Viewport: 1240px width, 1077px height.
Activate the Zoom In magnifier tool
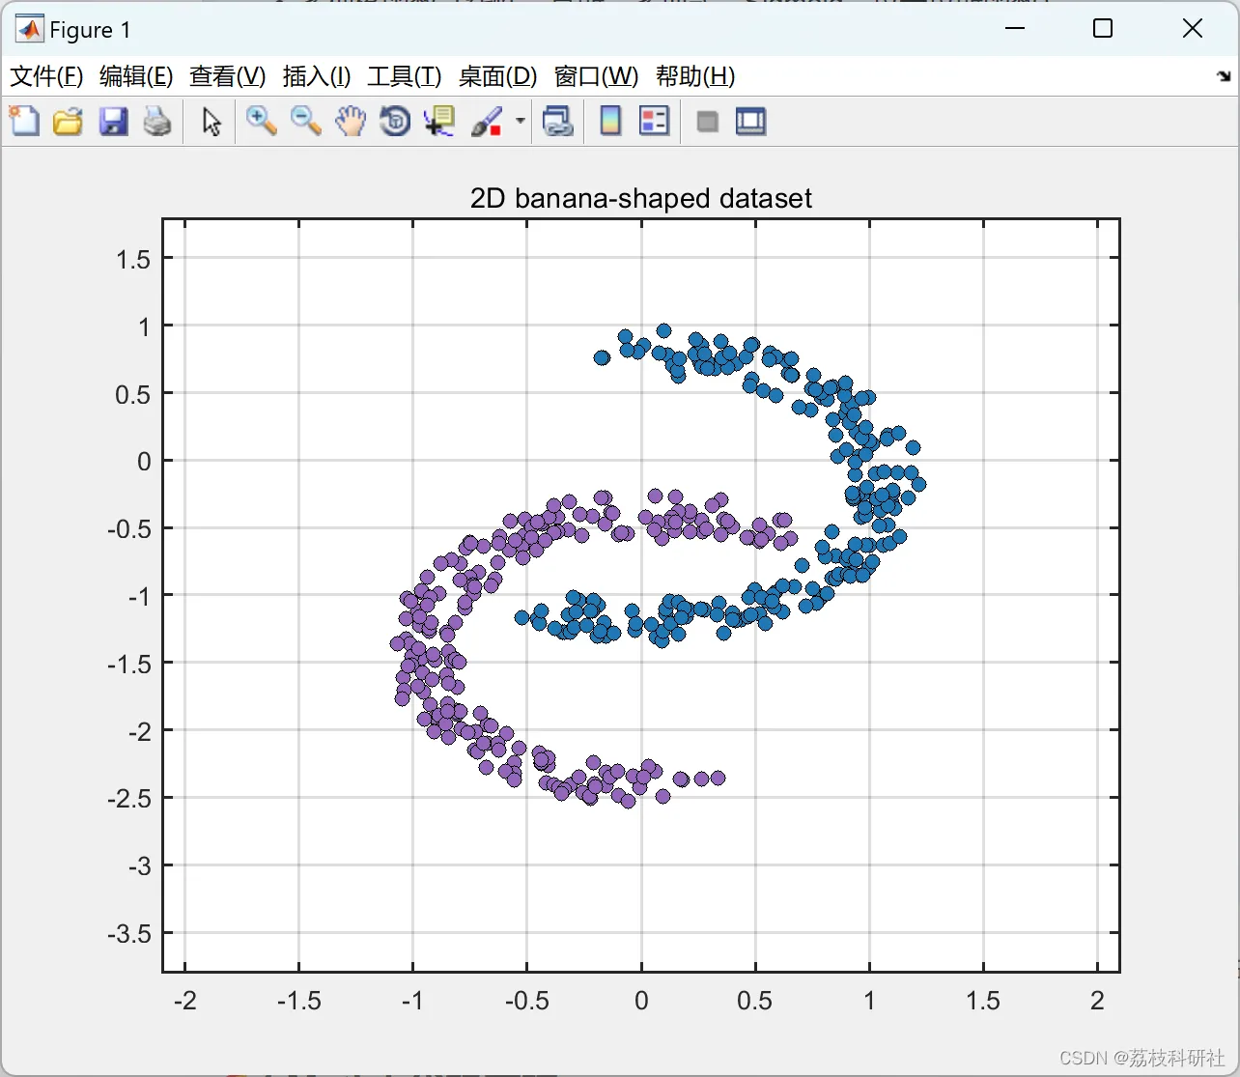(x=261, y=122)
